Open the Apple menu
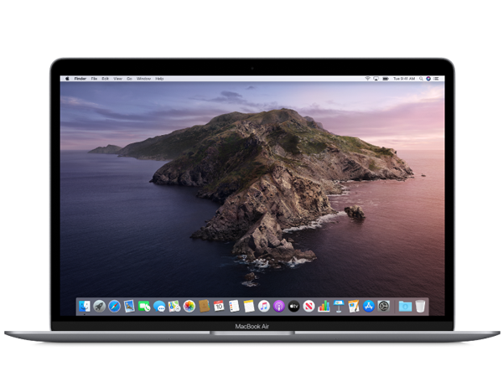Image resolution: width=503 pixels, height=377 pixels. (67, 78)
